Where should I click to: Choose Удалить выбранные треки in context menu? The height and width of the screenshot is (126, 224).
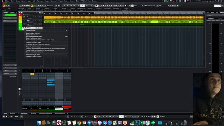pyautogui.click(x=34, y=36)
